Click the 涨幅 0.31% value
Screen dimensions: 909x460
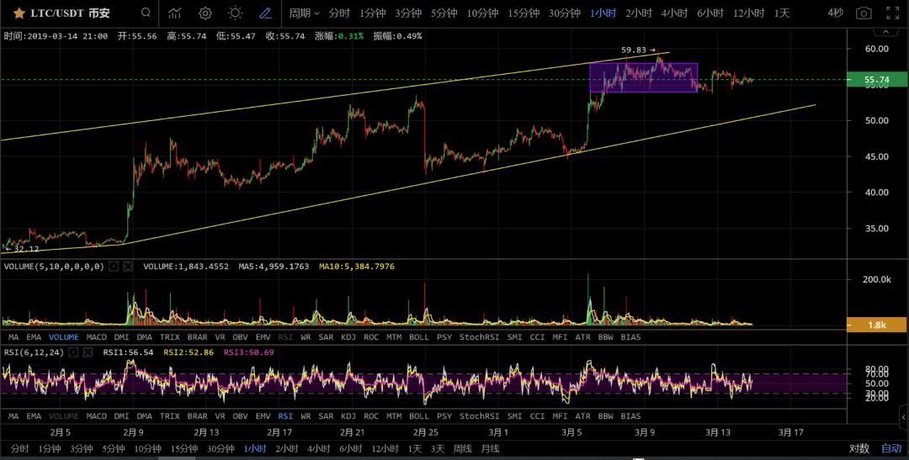351,36
